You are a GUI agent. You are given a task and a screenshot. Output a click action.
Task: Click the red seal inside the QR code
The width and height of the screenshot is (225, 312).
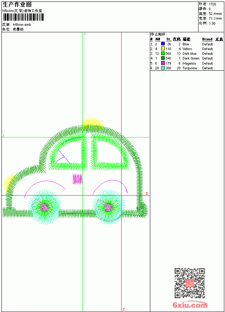click(x=189, y=283)
